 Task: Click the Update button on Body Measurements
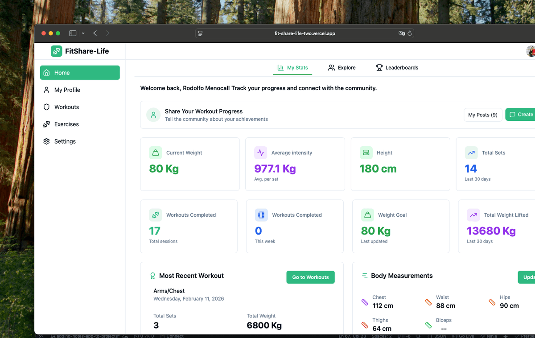pos(527,277)
